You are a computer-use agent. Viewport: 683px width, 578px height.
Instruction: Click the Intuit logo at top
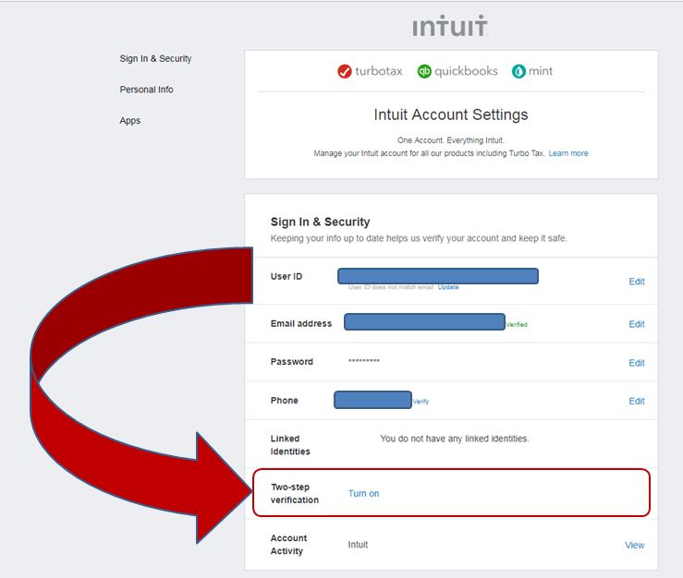pos(450,27)
